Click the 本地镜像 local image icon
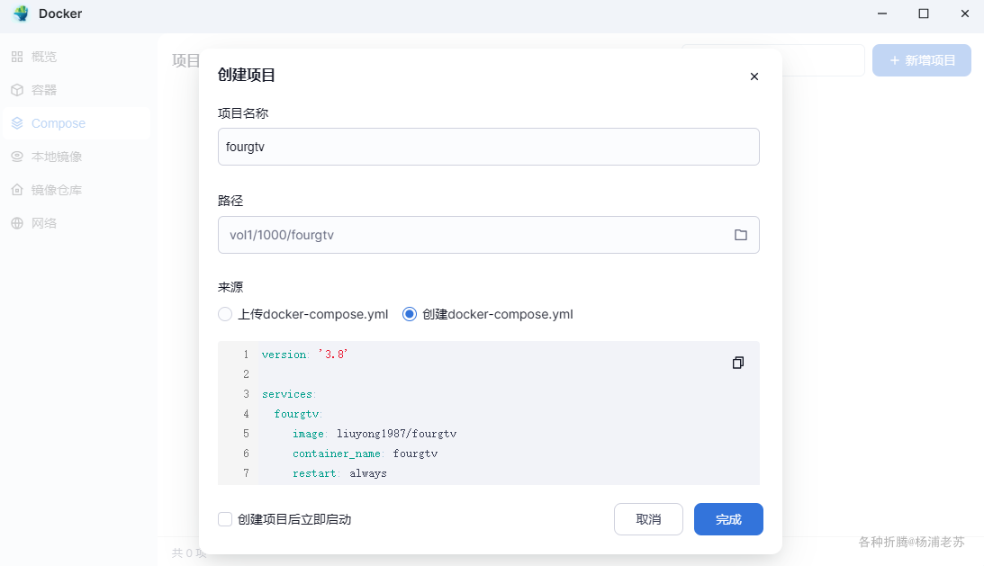The width and height of the screenshot is (984, 566). coord(17,157)
